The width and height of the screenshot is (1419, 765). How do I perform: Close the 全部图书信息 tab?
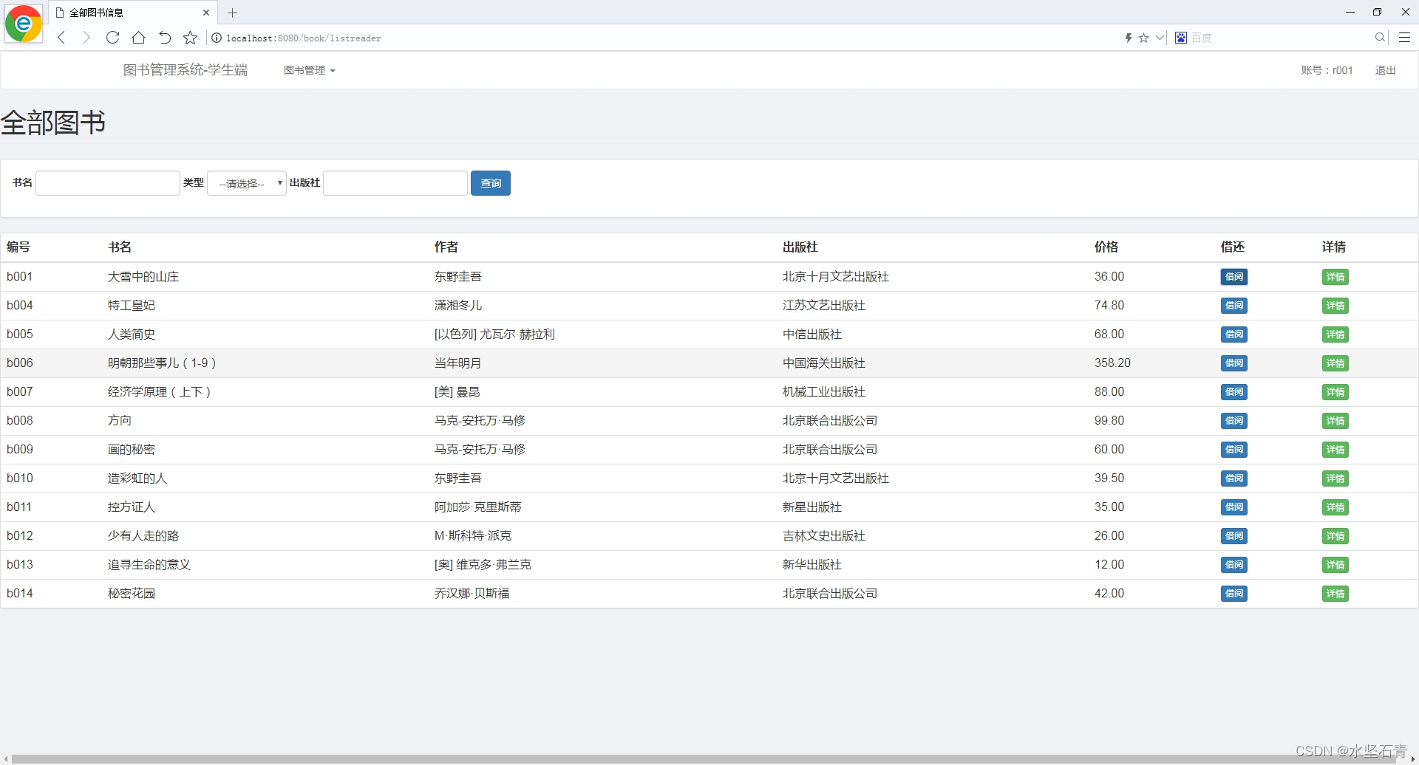point(206,13)
